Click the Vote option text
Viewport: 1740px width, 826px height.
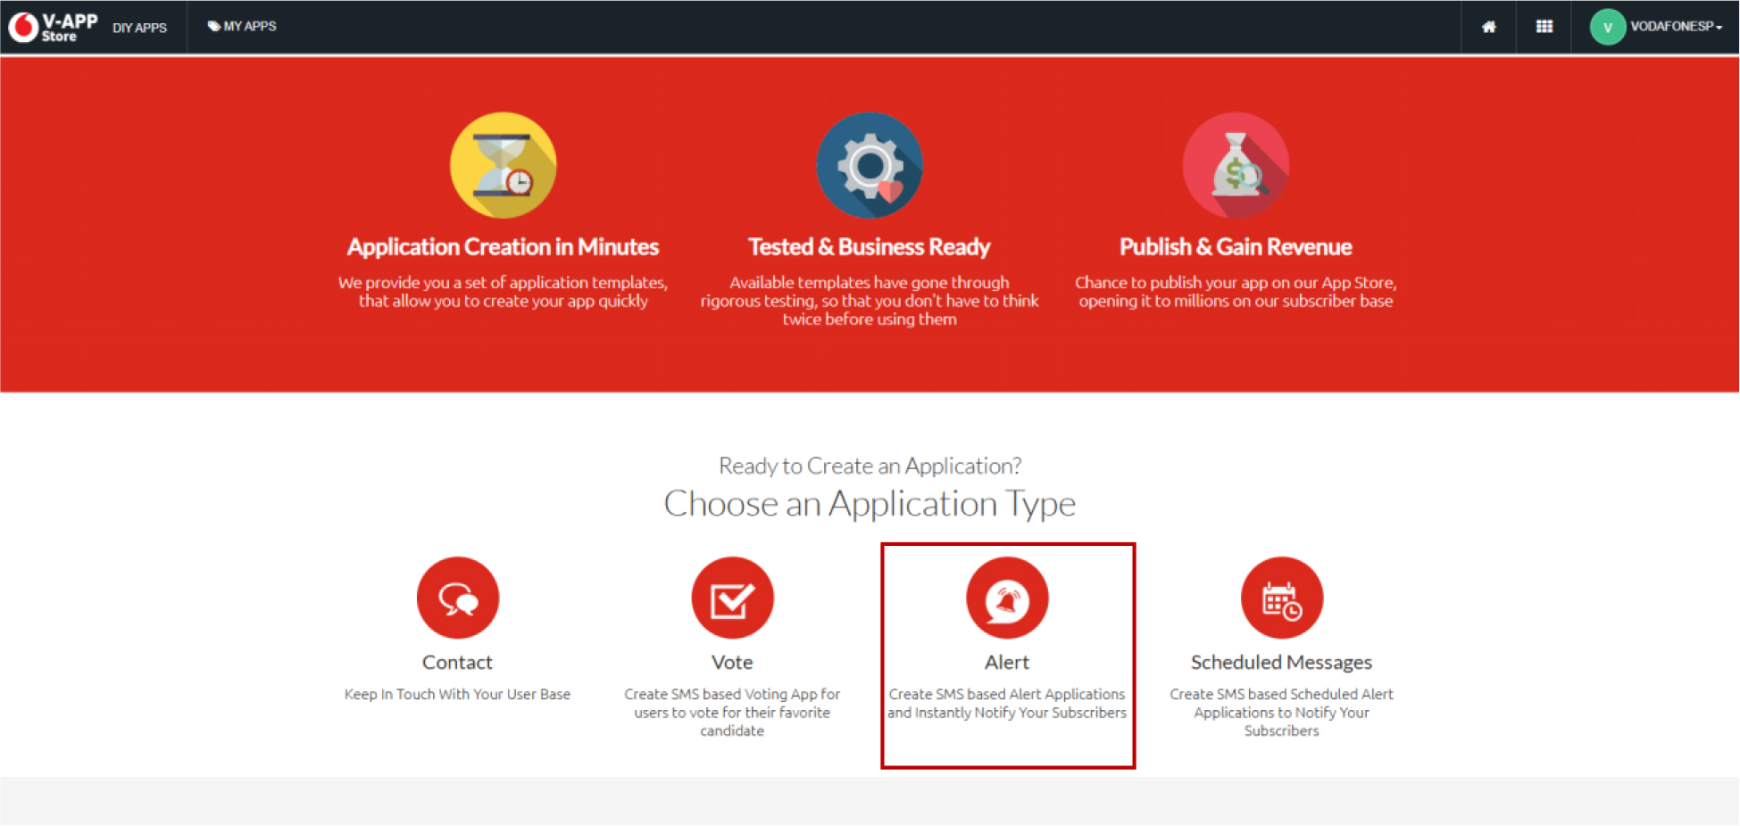[731, 662]
